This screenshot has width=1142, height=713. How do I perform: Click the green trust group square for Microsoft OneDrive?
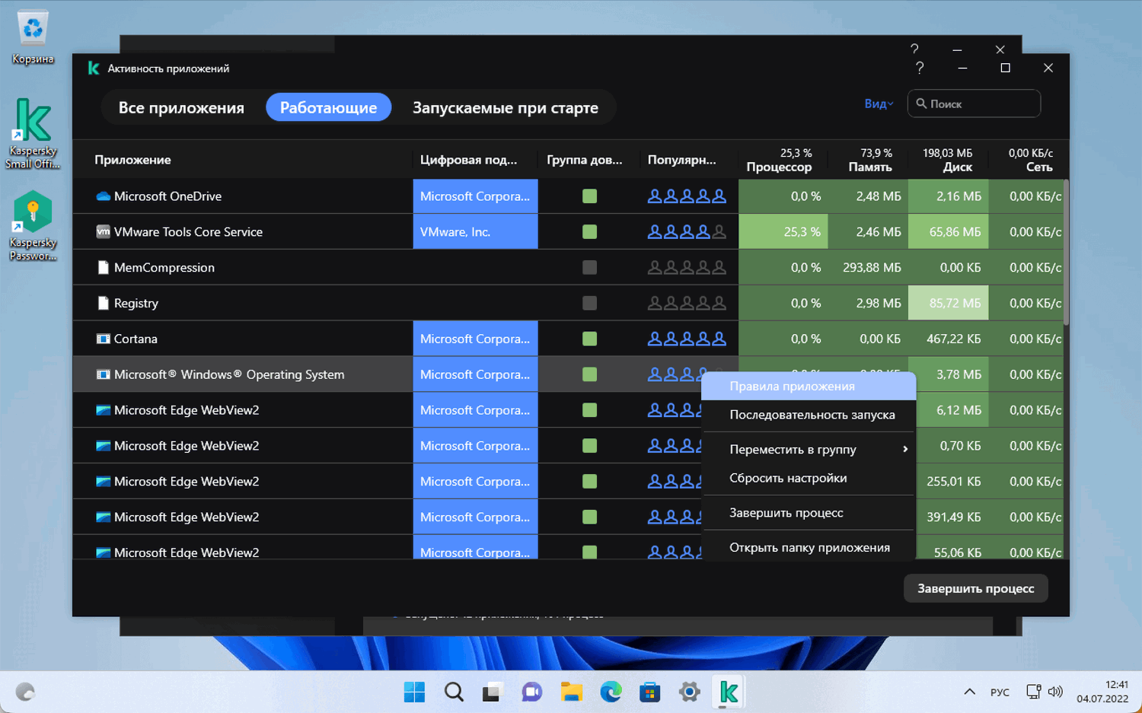point(589,196)
